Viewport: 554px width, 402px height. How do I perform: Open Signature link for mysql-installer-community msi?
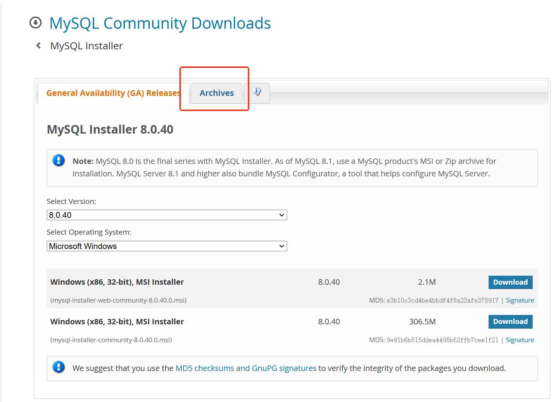[520, 340]
